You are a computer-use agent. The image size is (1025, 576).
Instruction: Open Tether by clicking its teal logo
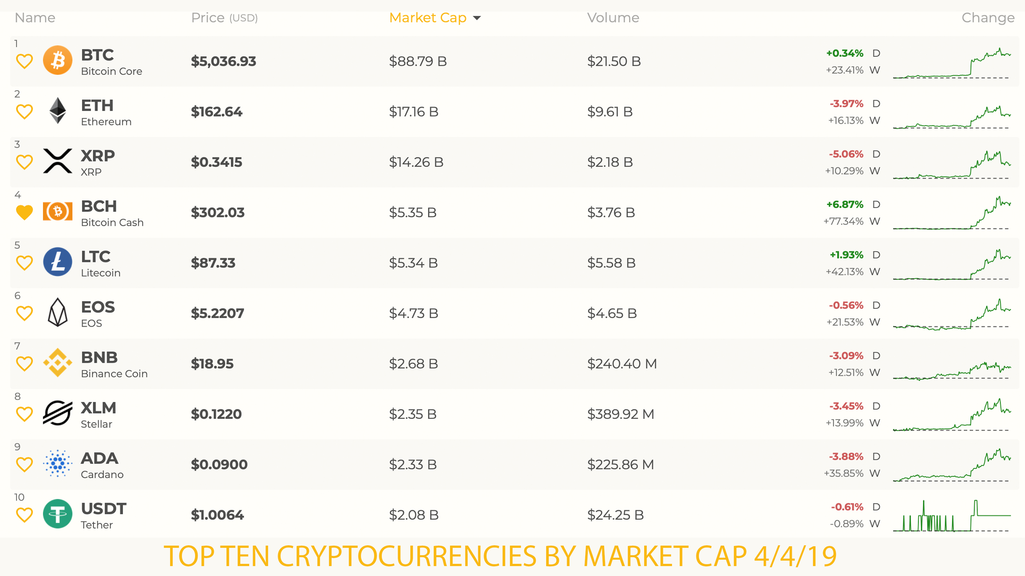pos(57,514)
